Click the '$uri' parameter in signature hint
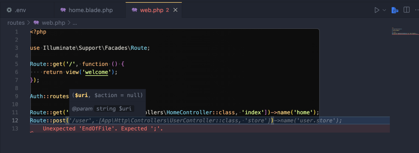 (82, 95)
